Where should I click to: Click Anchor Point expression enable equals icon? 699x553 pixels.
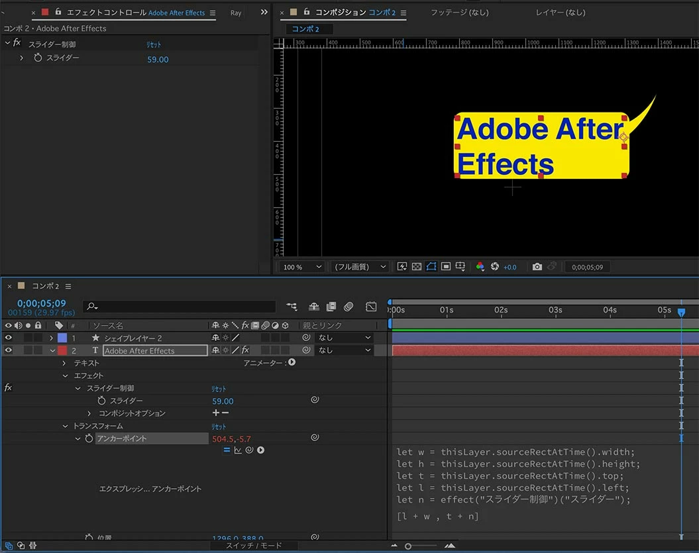tap(227, 450)
